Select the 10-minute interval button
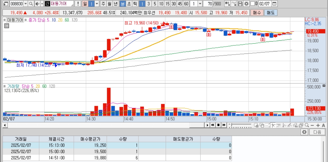The height and width of the screenshot is (162, 328). pos(161,4)
